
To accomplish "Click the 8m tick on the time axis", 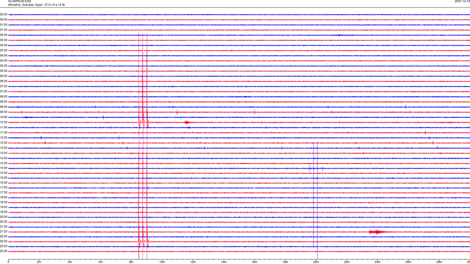I will [x=131, y=262].
